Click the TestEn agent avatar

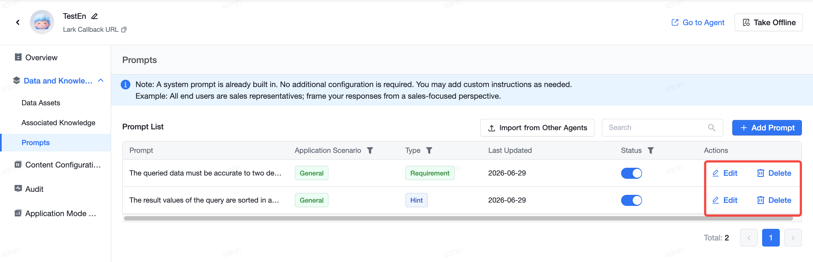point(42,22)
